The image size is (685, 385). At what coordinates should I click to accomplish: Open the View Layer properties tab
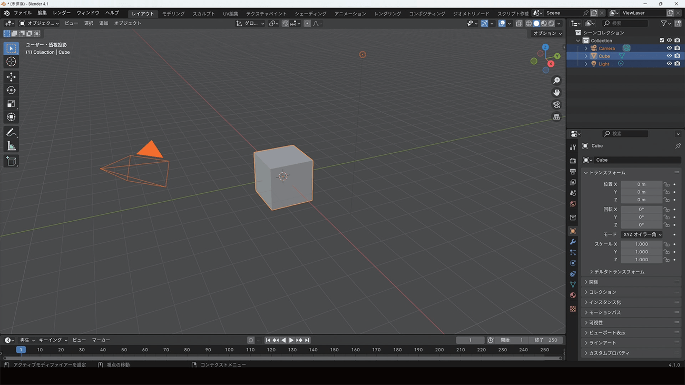point(573,182)
